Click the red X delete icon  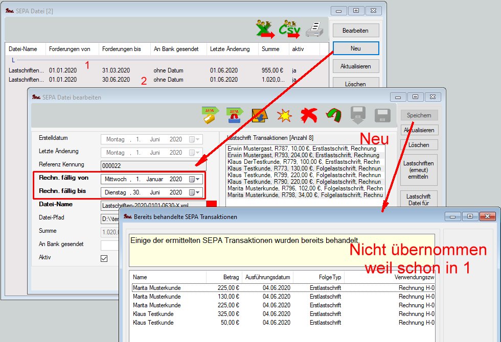308,116
